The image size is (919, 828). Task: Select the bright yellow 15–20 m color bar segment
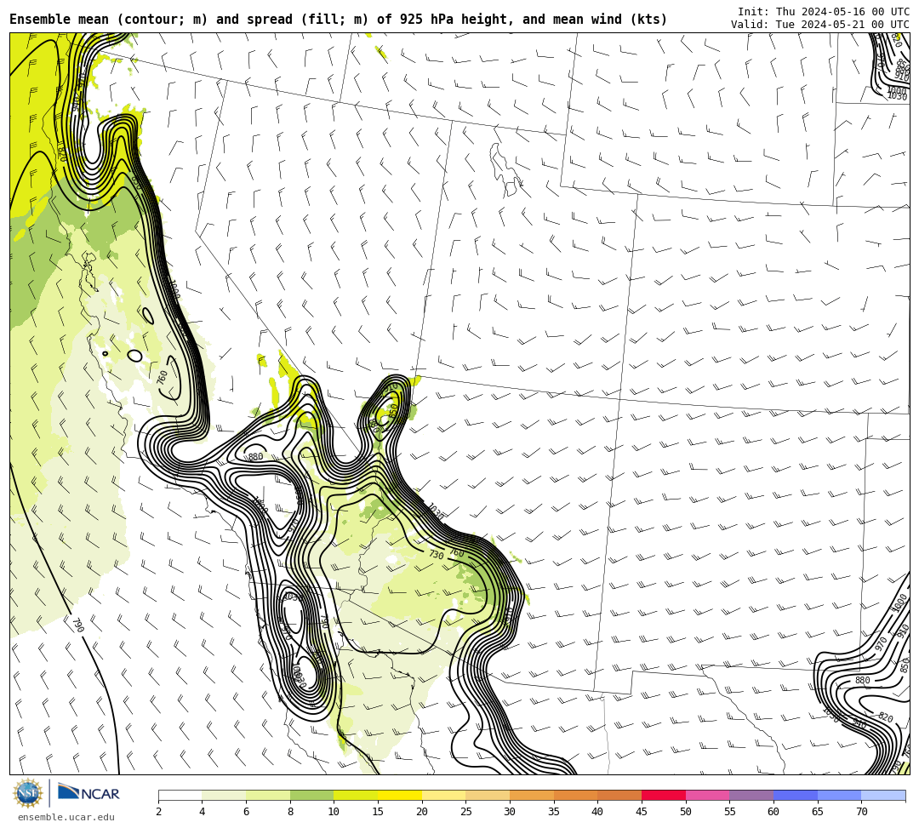[x=400, y=795]
